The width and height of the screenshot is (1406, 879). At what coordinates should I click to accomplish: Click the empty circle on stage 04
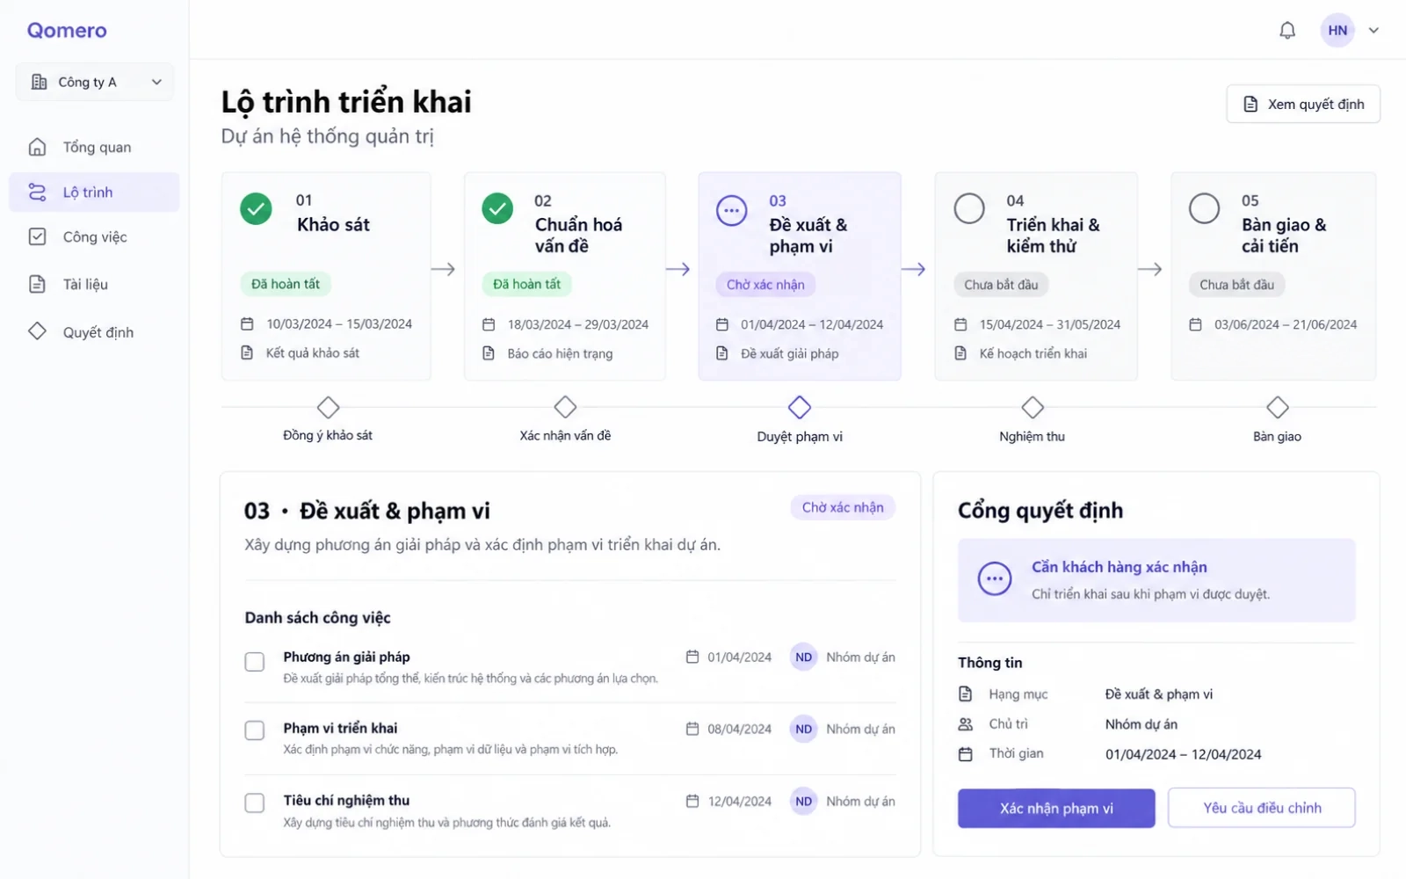click(969, 209)
